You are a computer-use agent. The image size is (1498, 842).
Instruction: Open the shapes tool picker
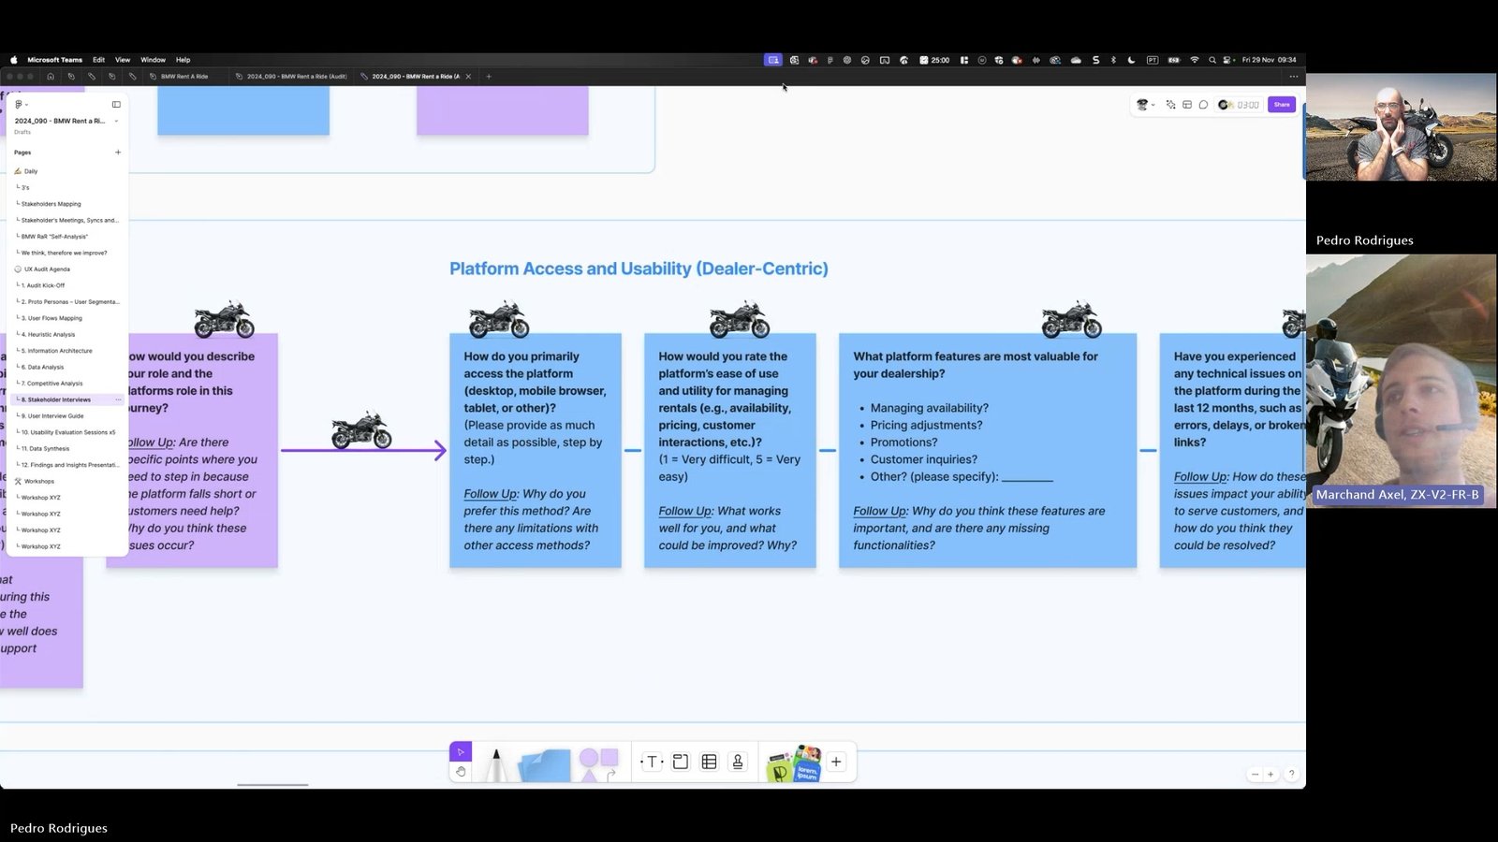tap(599, 760)
